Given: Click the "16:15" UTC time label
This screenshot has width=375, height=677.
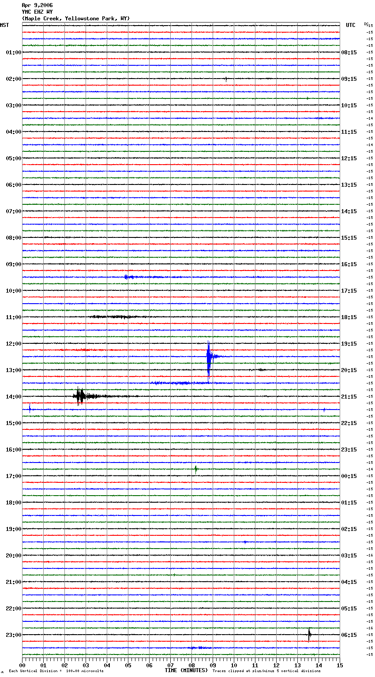Looking at the screenshot, I should coord(349,264).
